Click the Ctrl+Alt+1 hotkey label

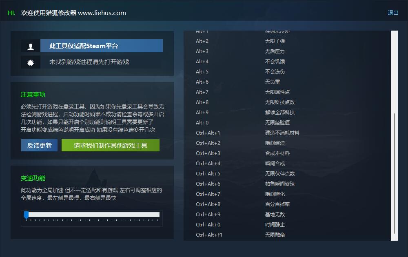tap(208, 133)
